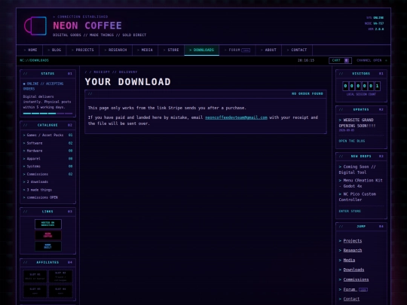The height and width of the screenshot is (305, 407).
Task: Click 'WEBSITE GRAND OPENING SOON!!!!' update
Action: 357,123
